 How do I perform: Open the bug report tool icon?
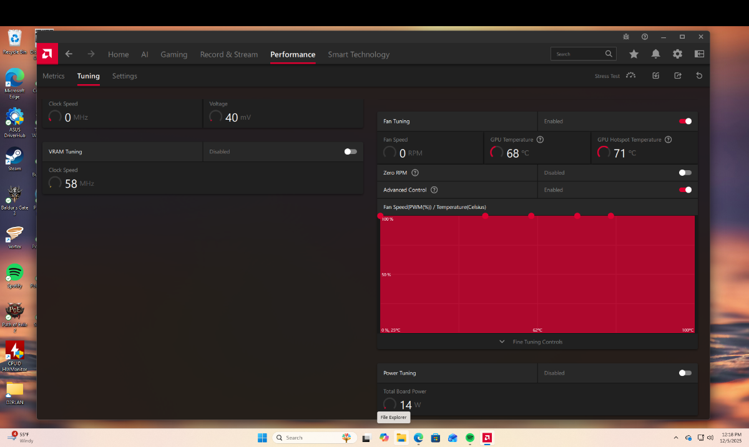coord(626,37)
